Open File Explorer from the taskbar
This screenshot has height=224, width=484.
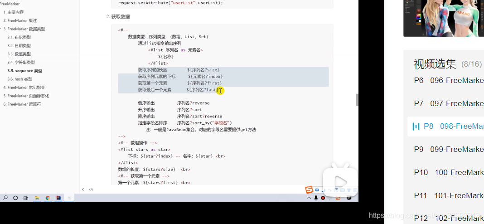pos(37,198)
